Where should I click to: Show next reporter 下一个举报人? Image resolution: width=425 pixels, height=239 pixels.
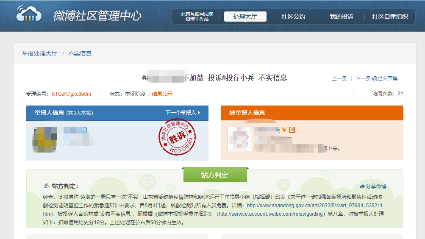pos(183,112)
